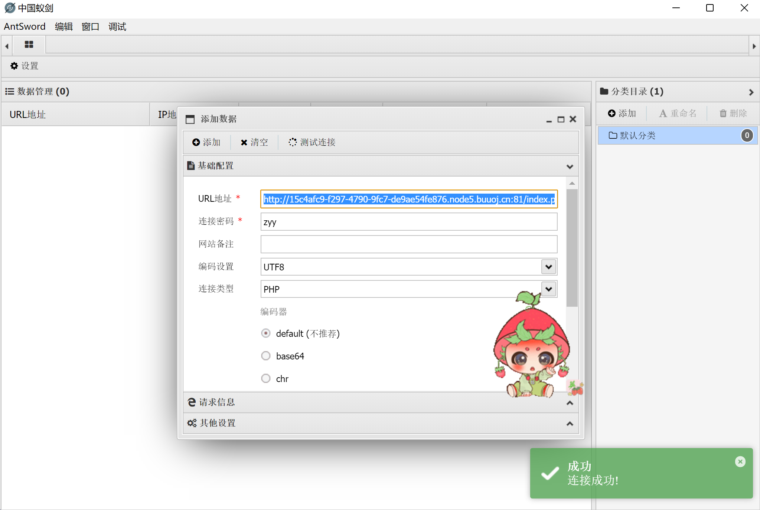Click the 网站备注 input field
Image resolution: width=760 pixels, height=510 pixels.
408,244
